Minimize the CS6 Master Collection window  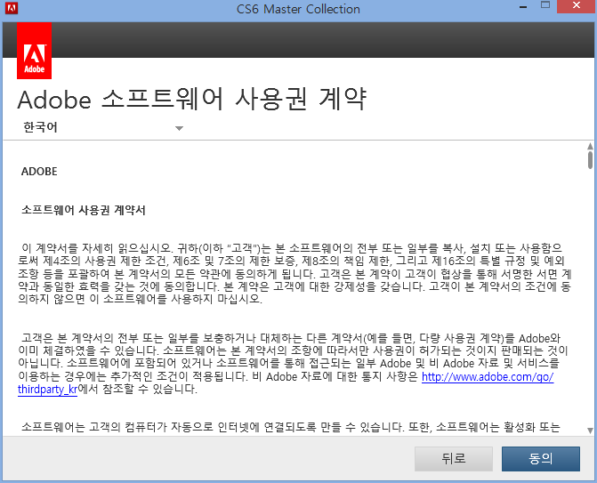tap(523, 7)
